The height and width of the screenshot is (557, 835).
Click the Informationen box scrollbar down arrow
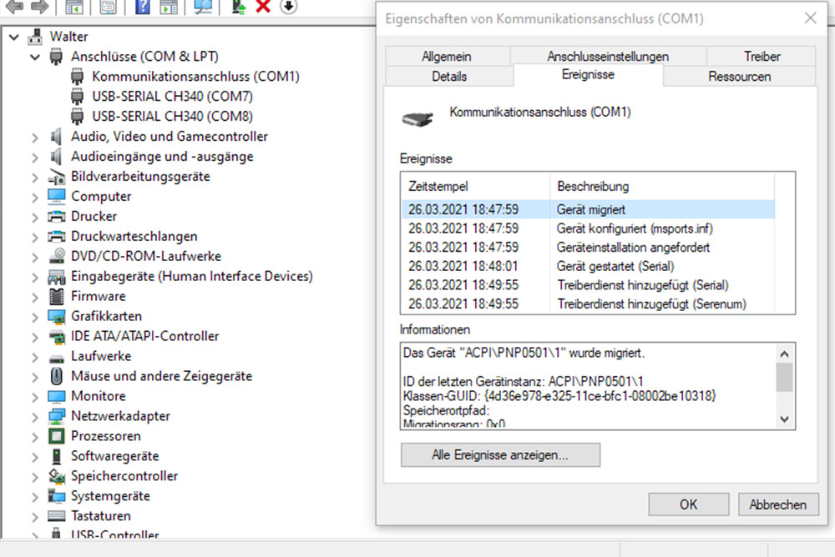[x=785, y=419]
